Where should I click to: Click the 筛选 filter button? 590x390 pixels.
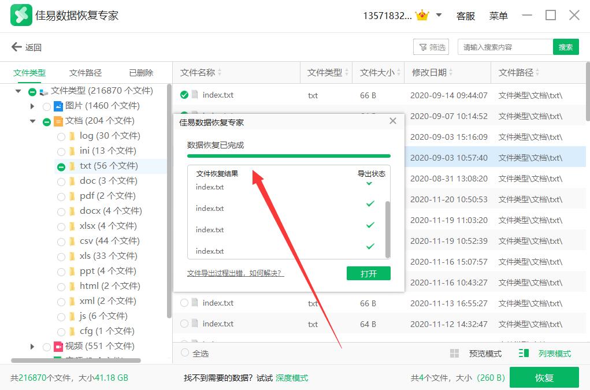[431, 47]
